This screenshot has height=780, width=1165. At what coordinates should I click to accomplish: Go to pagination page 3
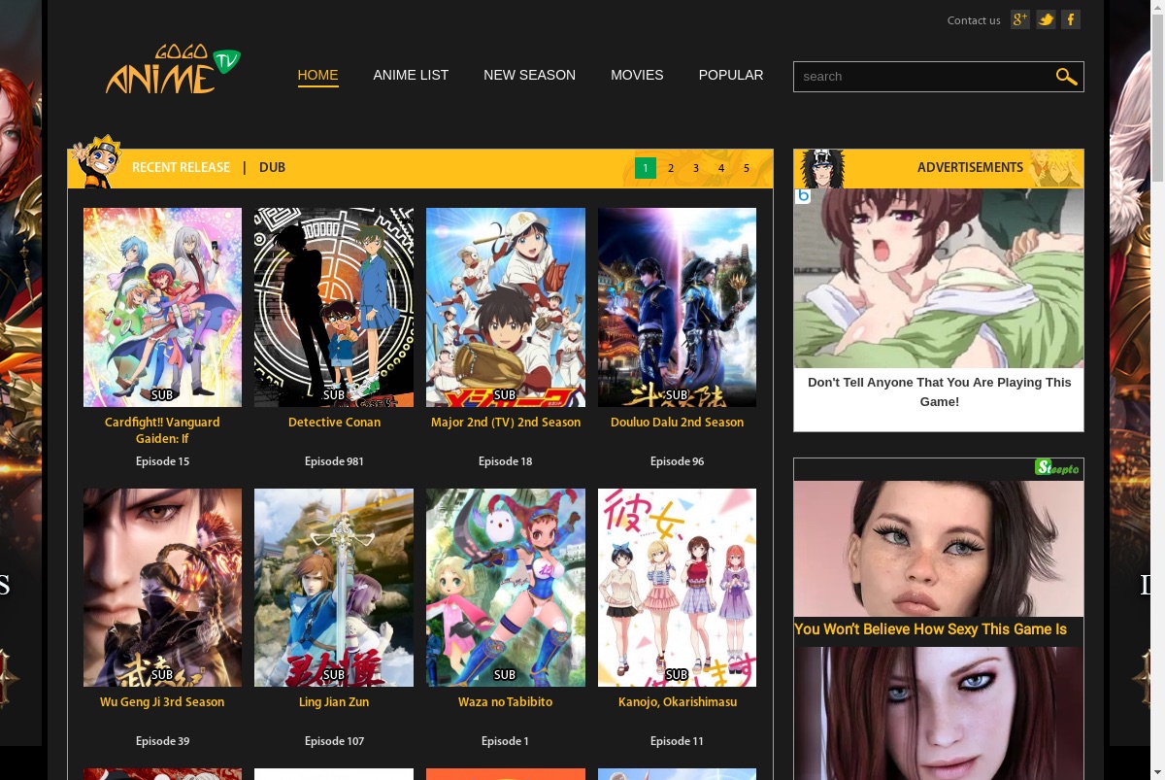[696, 168]
